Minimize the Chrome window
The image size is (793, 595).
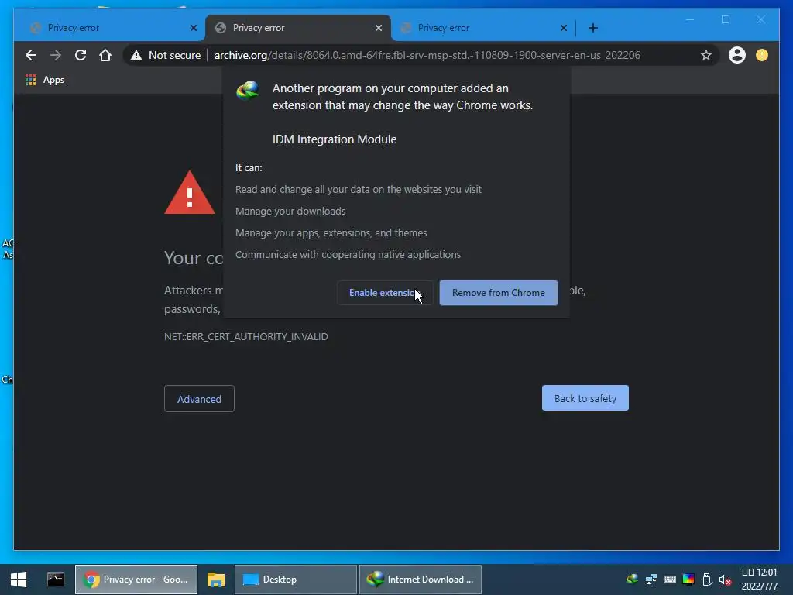pyautogui.click(x=690, y=19)
